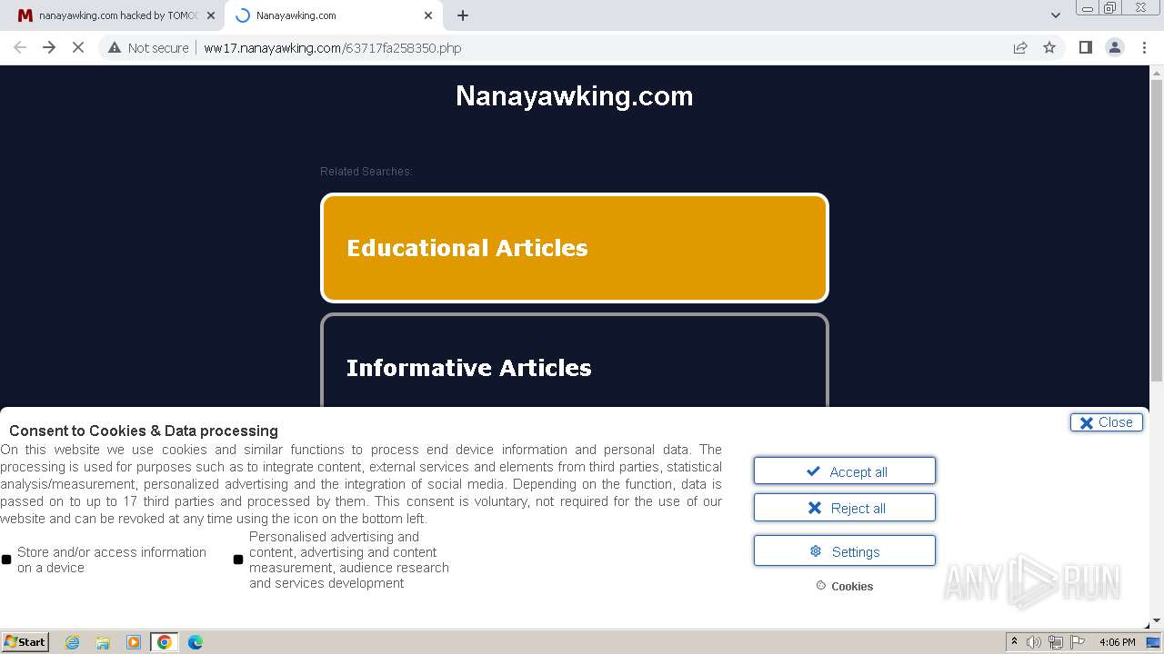
Task: Open File Explorer from taskbar
Action: (x=103, y=642)
